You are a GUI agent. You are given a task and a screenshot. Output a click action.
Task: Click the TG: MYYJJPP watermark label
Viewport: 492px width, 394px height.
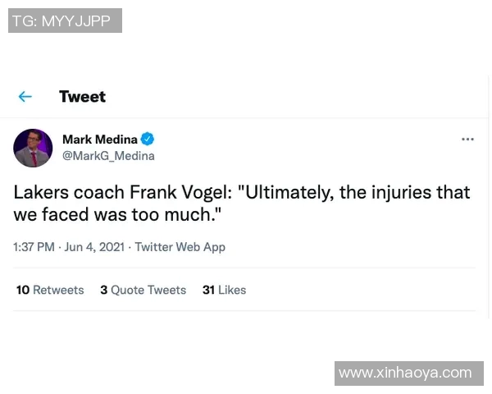tap(65, 21)
